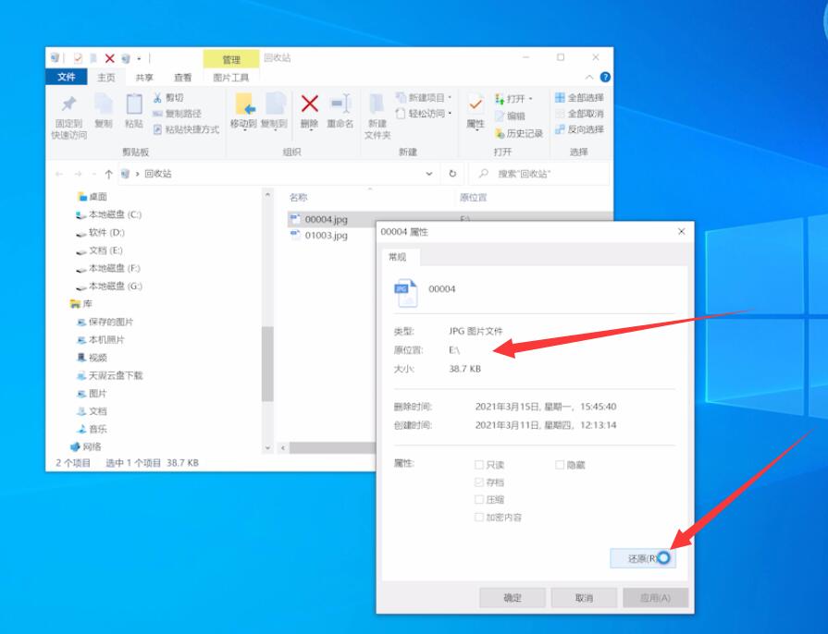This screenshot has width=828, height=634.
Task: Toggle the 只读 checkbox
Action: pyautogui.click(x=479, y=465)
